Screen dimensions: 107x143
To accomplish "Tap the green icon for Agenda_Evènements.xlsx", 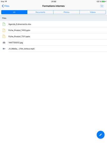I will click(4, 24).
